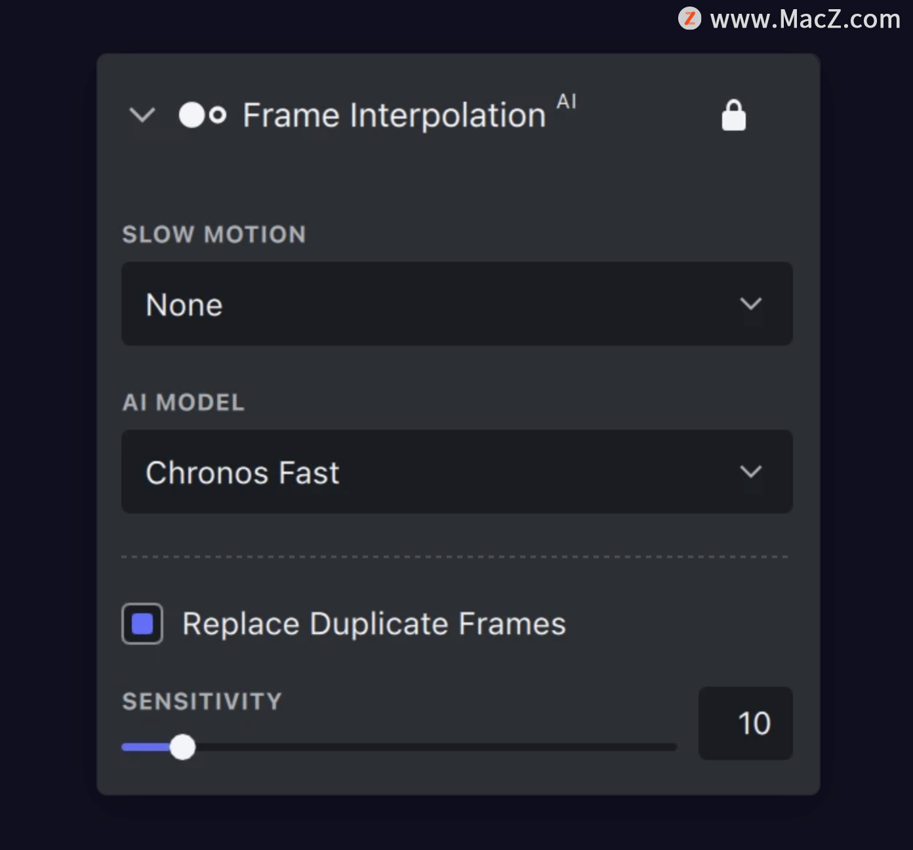
Task: Click the Slow Motion dropdown arrow
Action: 751,304
